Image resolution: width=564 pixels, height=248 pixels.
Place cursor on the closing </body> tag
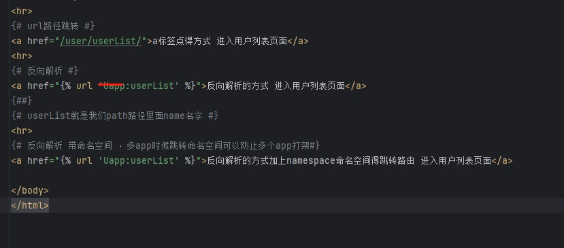[x=30, y=190]
